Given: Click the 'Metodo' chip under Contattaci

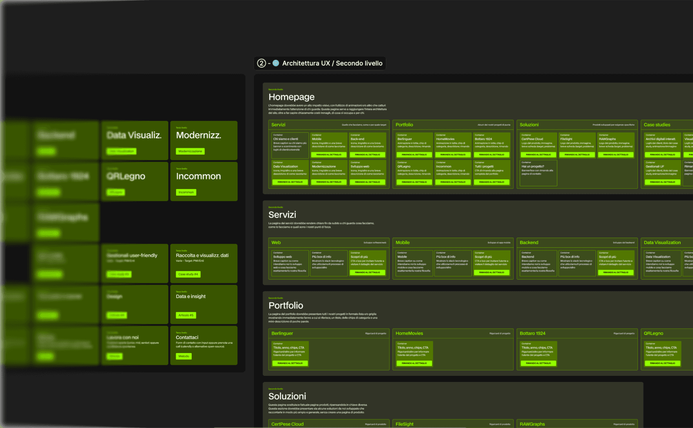Looking at the screenshot, I should 183,356.
